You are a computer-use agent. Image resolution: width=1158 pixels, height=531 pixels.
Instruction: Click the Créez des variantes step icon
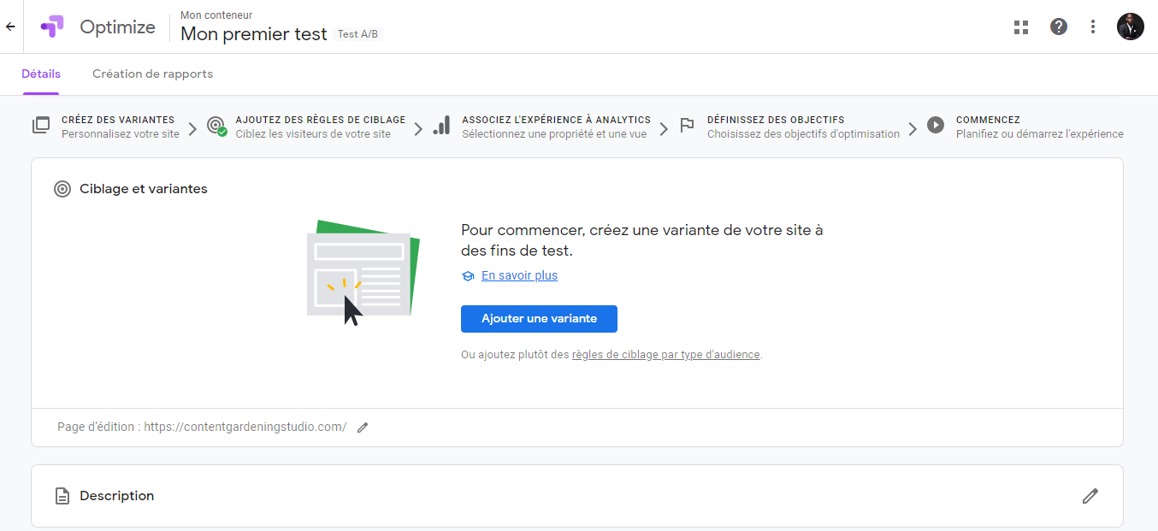[41, 125]
